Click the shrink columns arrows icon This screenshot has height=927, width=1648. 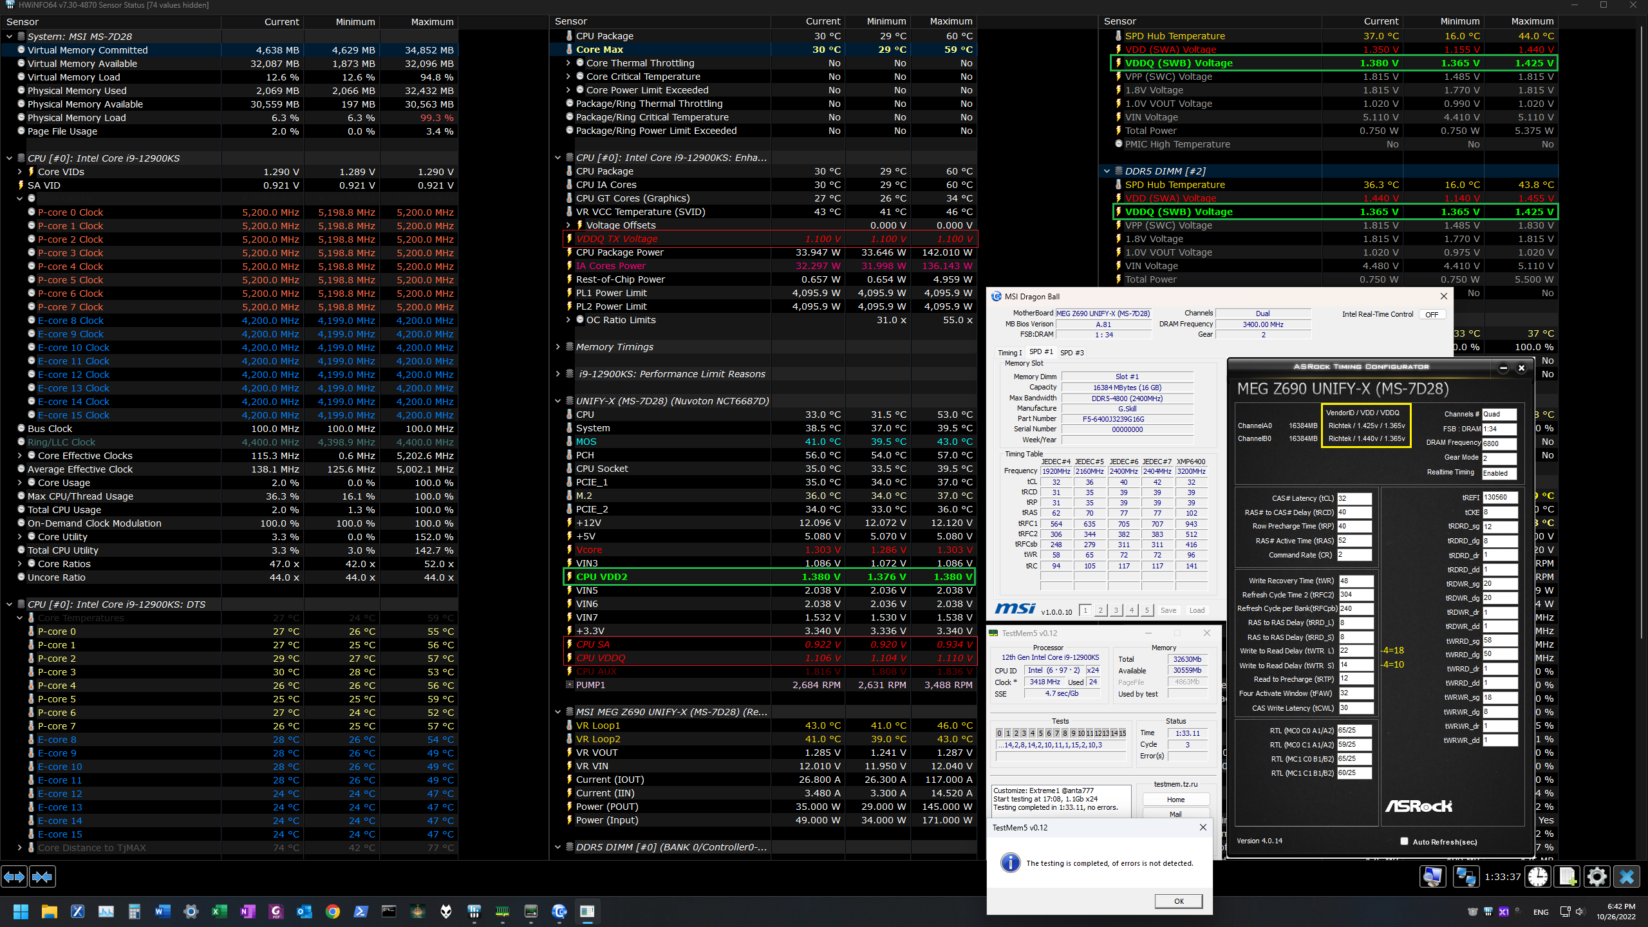click(42, 877)
